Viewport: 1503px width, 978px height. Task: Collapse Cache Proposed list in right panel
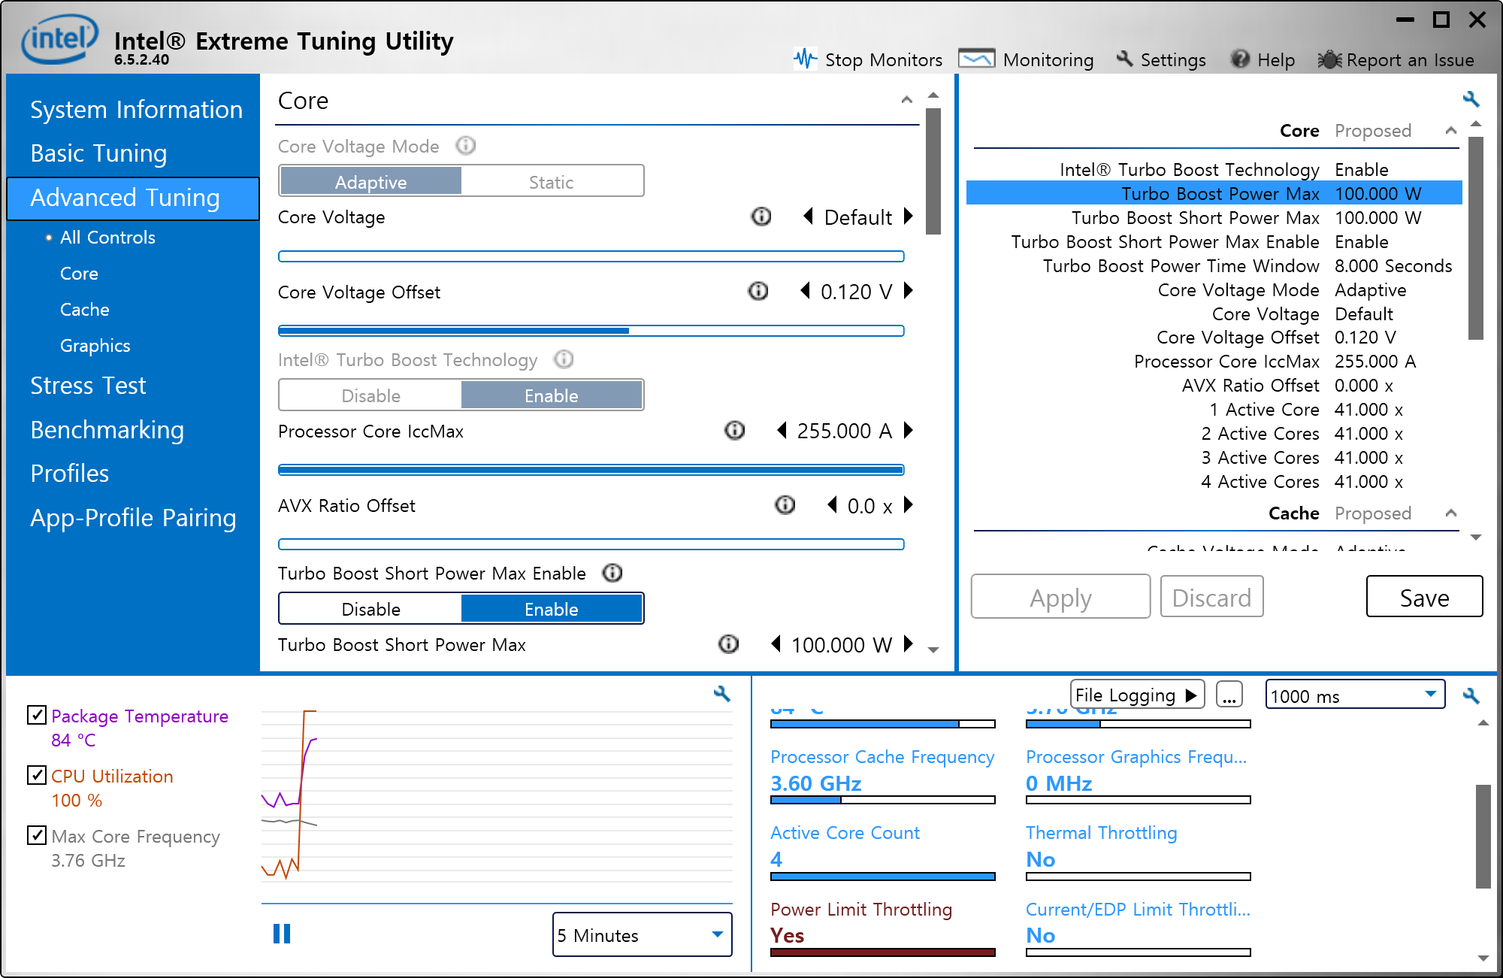click(1451, 513)
